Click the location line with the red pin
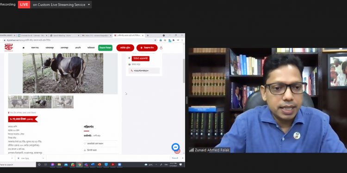 tap(22, 113)
